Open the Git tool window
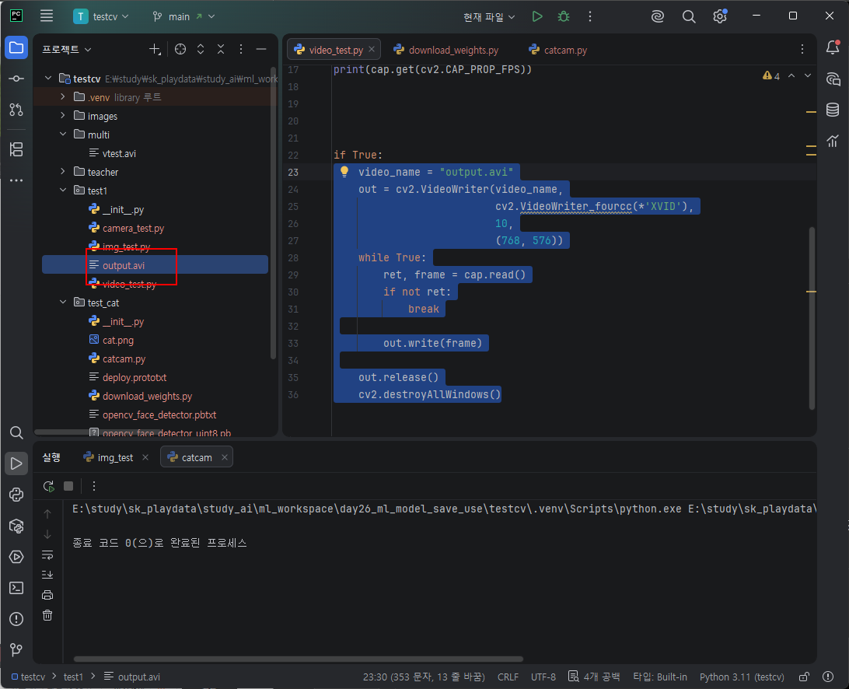 point(16,649)
